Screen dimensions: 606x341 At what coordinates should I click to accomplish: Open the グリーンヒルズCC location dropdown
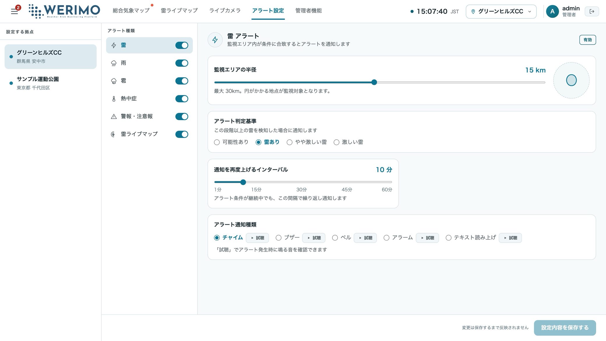tap(501, 11)
